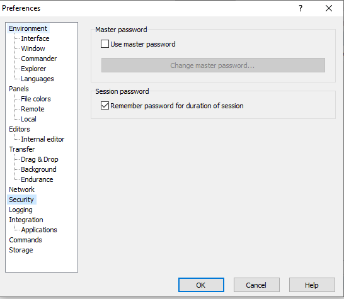Screen dimensions: 344x299
Task: Uncheck Remember password for duration of session
Action: (x=105, y=106)
